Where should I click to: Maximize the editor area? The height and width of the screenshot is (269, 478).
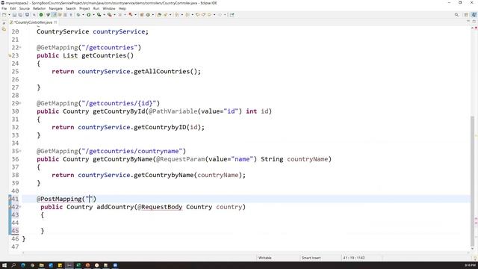[x=474, y=22]
